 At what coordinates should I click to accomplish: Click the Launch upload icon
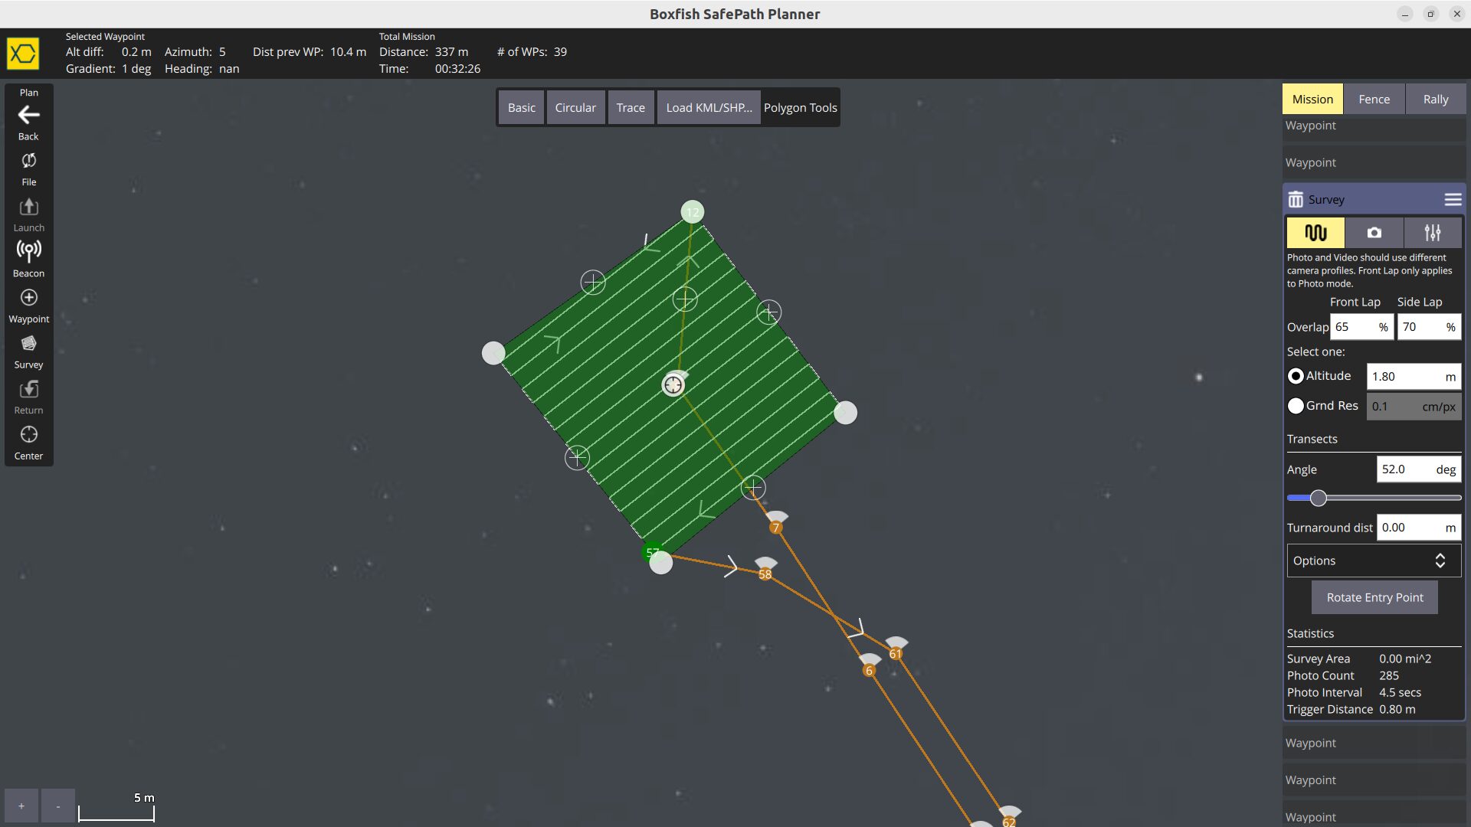coord(28,207)
